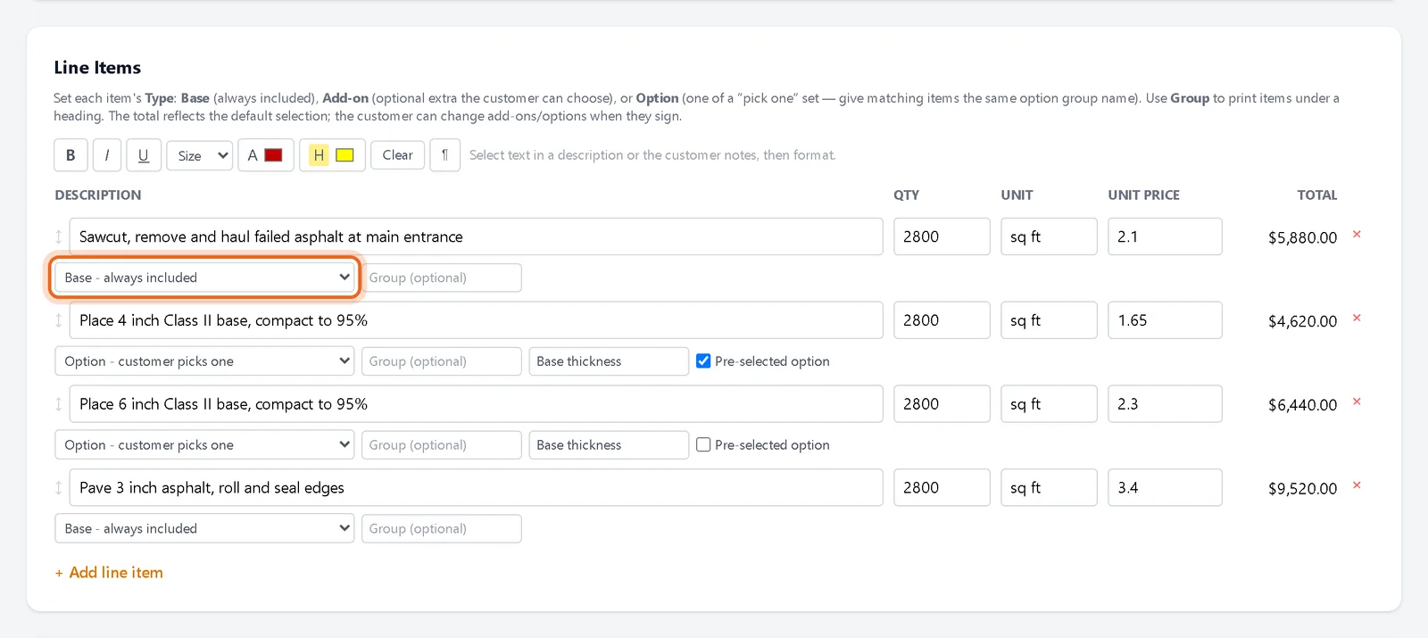Delete the Sawcut asphalt line item

[1357, 235]
